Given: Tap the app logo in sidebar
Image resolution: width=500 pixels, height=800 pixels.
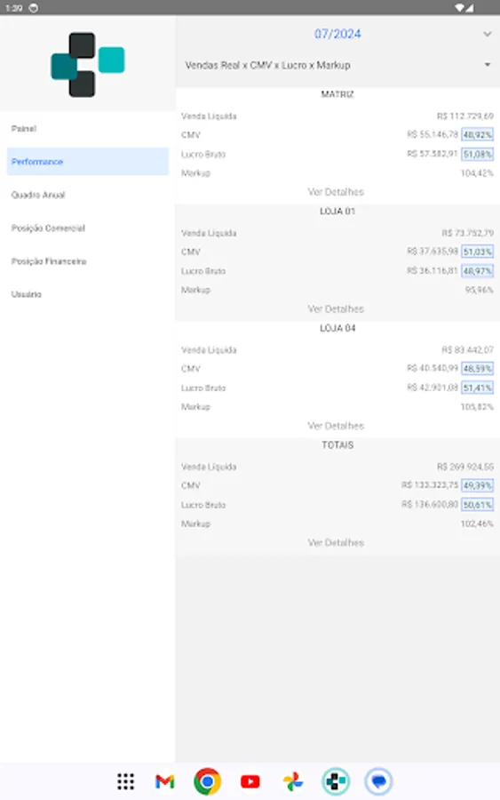Looking at the screenshot, I should (x=88, y=65).
